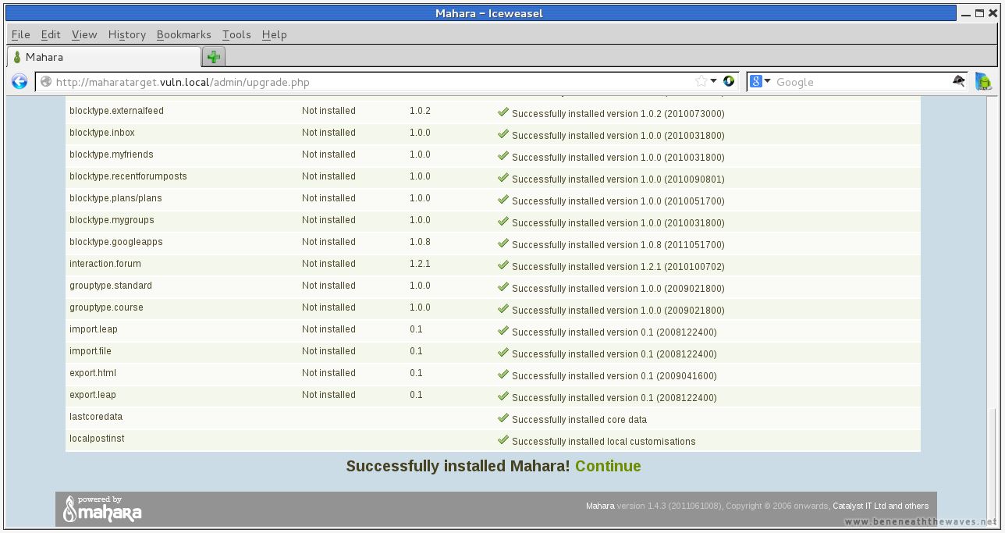
Task: Click checkmark icon in blocktype.inbox row
Action: (502, 134)
